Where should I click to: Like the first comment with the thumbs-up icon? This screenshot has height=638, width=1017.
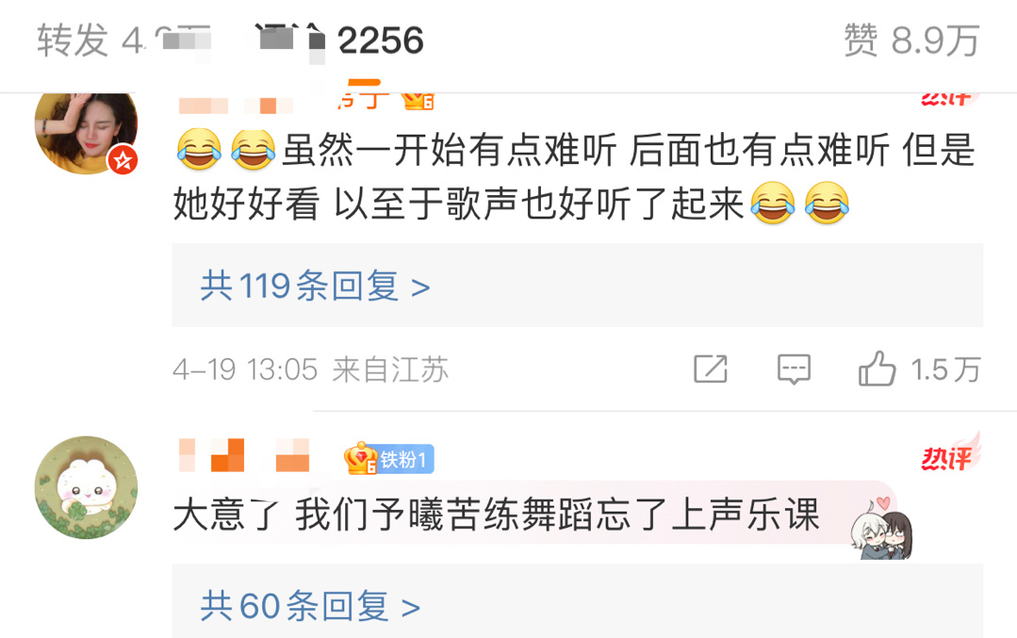click(x=877, y=368)
